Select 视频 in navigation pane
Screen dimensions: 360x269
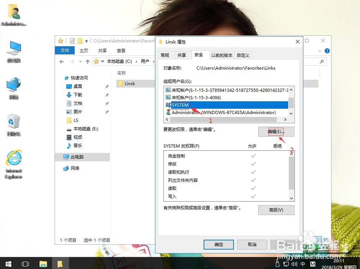(78, 137)
